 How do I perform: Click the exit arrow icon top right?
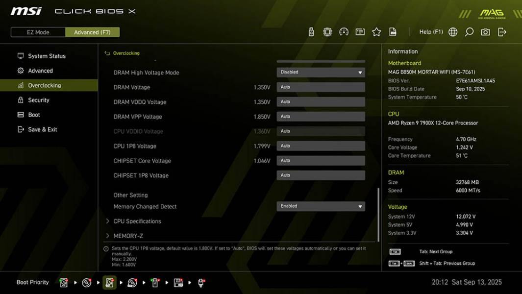pos(501,31)
